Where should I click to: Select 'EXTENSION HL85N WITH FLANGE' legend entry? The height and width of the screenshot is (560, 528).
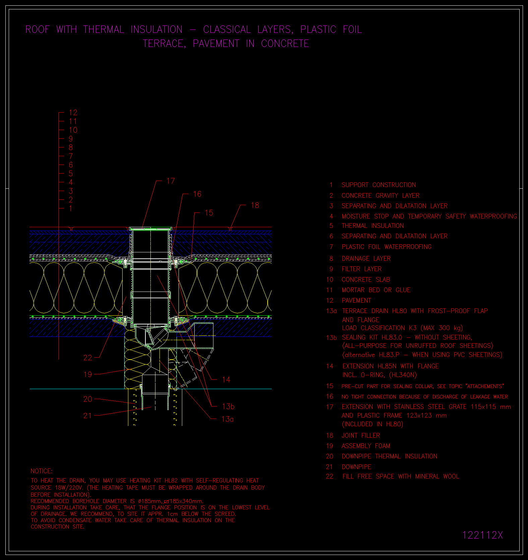[391, 366]
